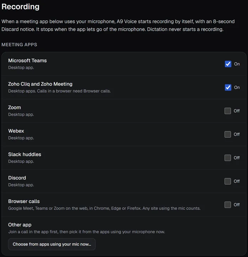Click the Slack huddles row title
This screenshot has height=257, width=248.
25,154
